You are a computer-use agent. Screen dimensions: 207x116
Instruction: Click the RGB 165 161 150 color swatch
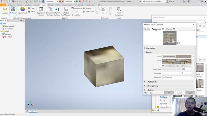(x=177, y=57)
